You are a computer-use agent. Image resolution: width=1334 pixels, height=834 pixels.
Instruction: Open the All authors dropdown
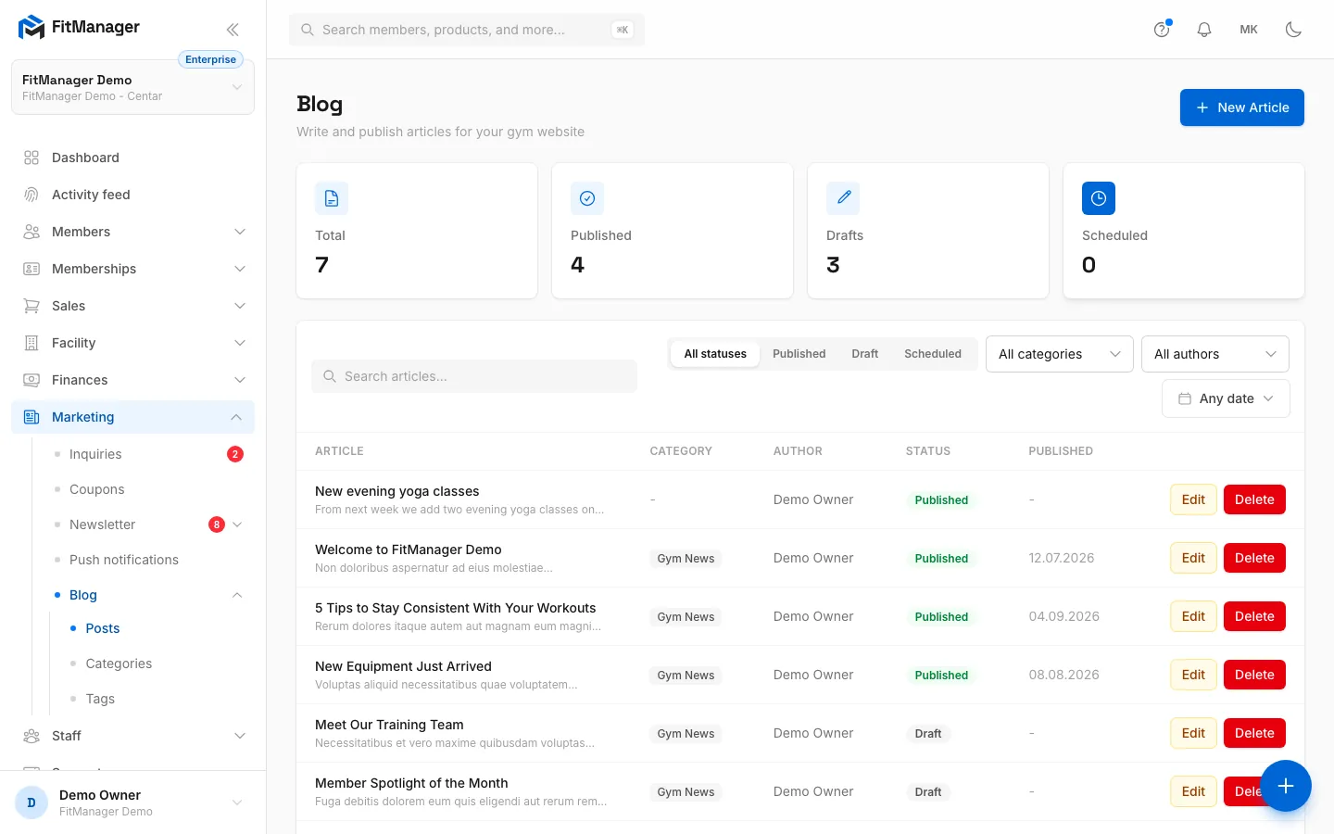coord(1215,354)
